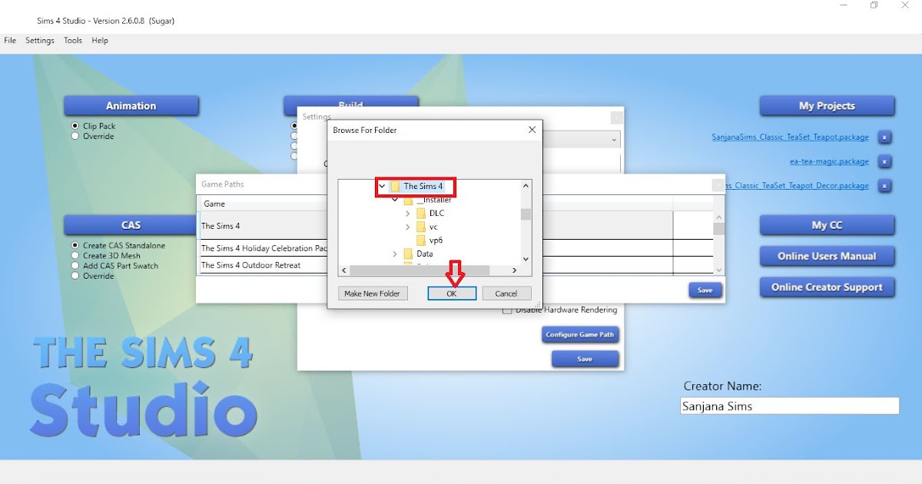Open the dropdown in the Settings window

[614, 140]
